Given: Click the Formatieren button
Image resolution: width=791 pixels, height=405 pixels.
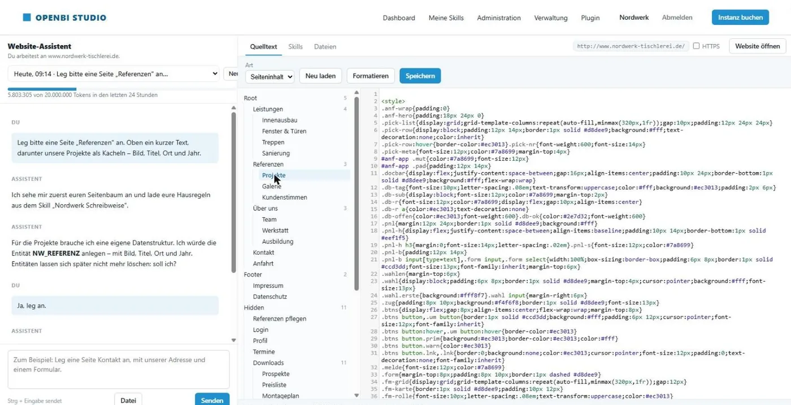Looking at the screenshot, I should pyautogui.click(x=371, y=76).
